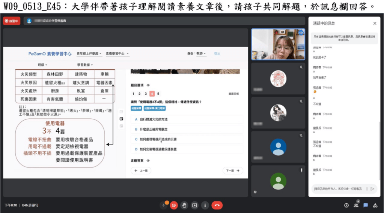The image size is (384, 213).
Task: Switch to question number 3
Action: 146,94
